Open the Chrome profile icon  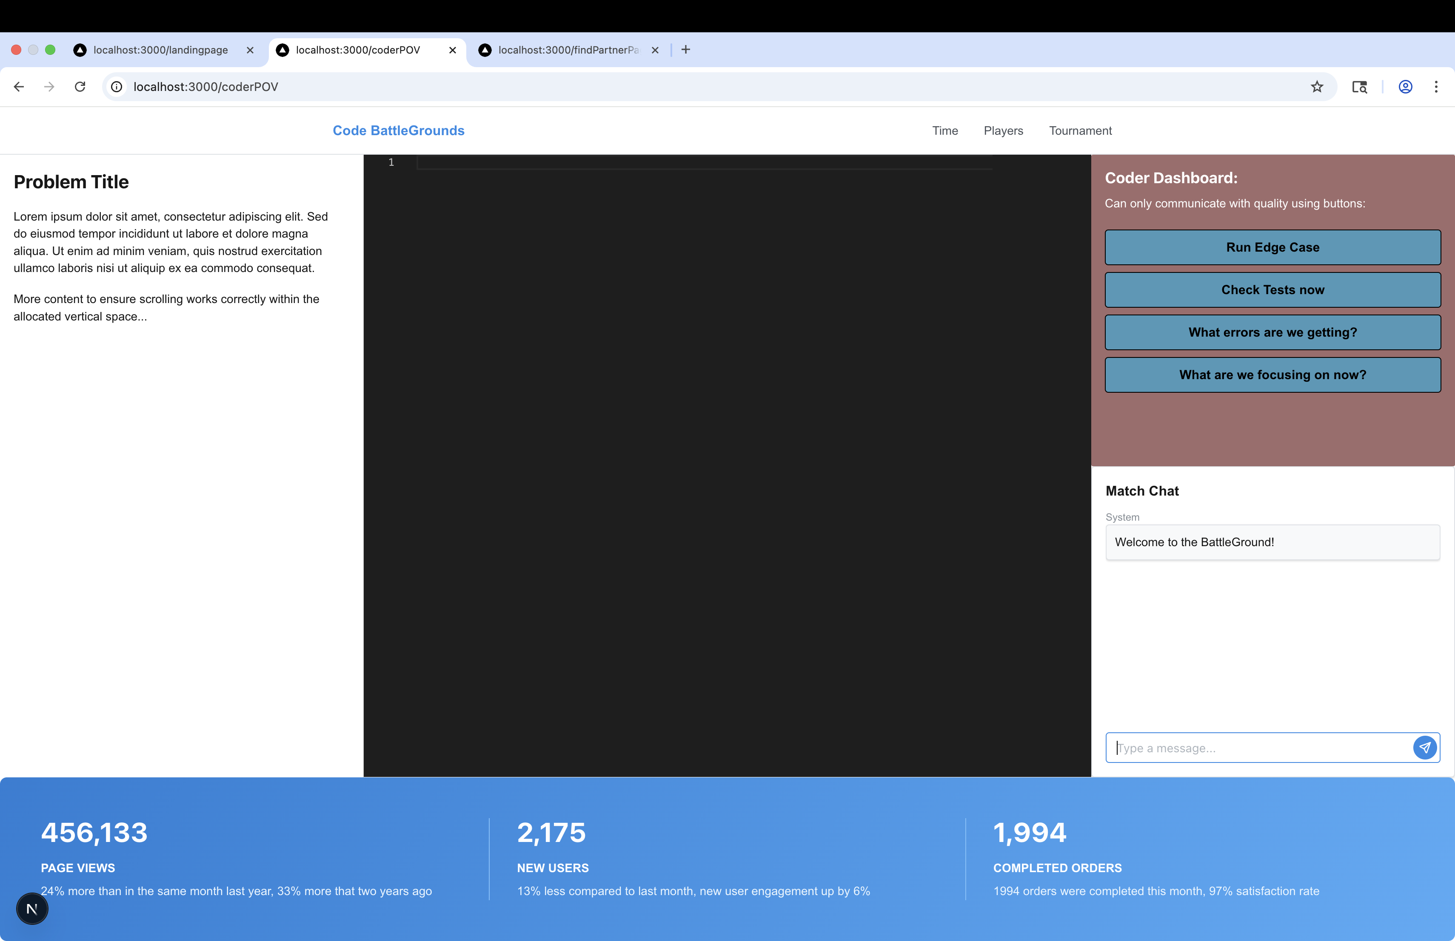click(1406, 87)
